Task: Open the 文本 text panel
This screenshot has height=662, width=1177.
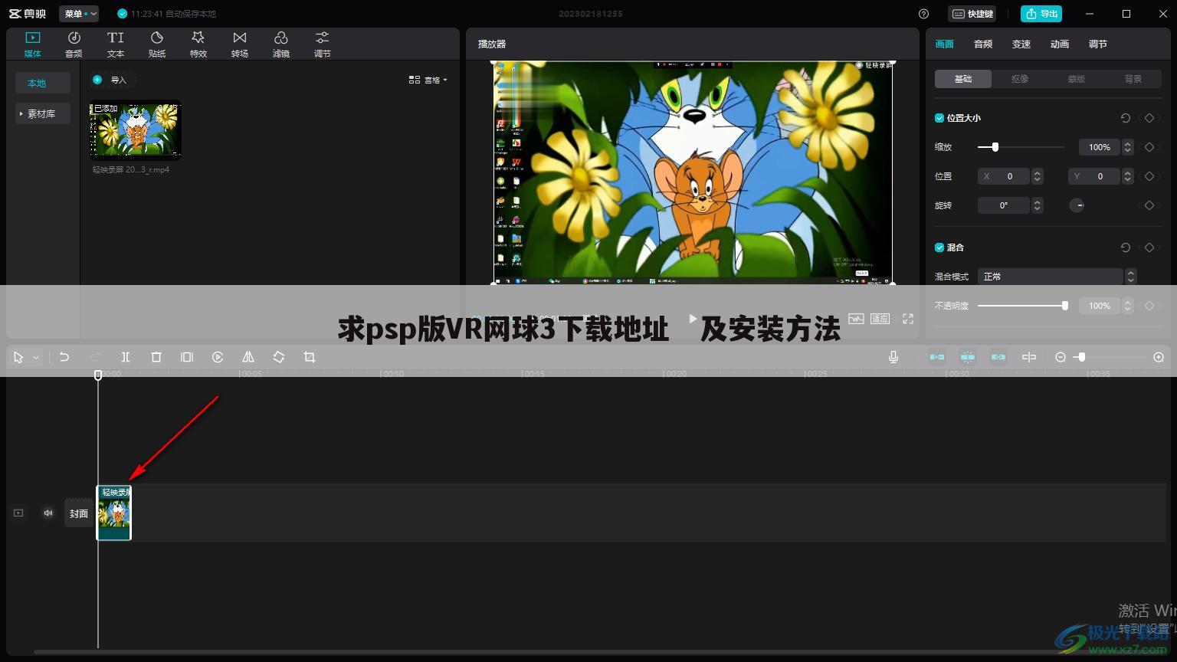Action: [x=116, y=44]
